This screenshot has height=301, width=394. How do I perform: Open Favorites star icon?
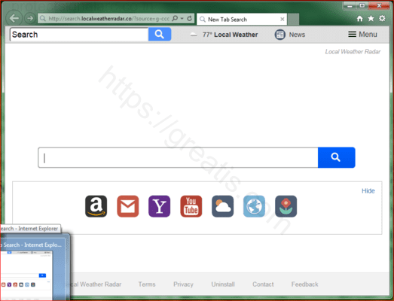pyautogui.click(x=371, y=19)
